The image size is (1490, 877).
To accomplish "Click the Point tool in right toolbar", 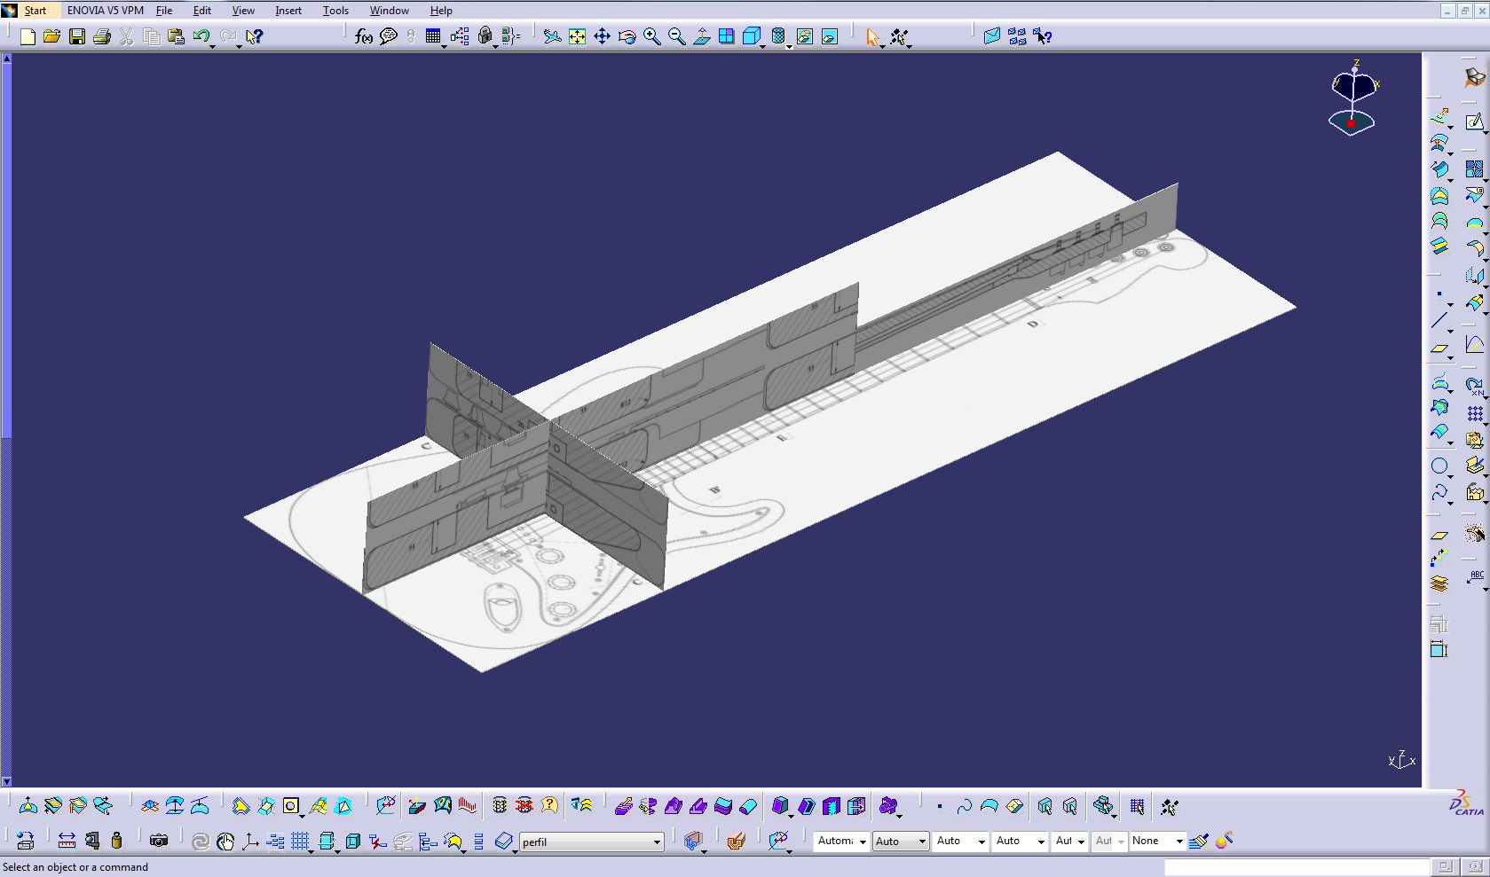I will [1439, 294].
